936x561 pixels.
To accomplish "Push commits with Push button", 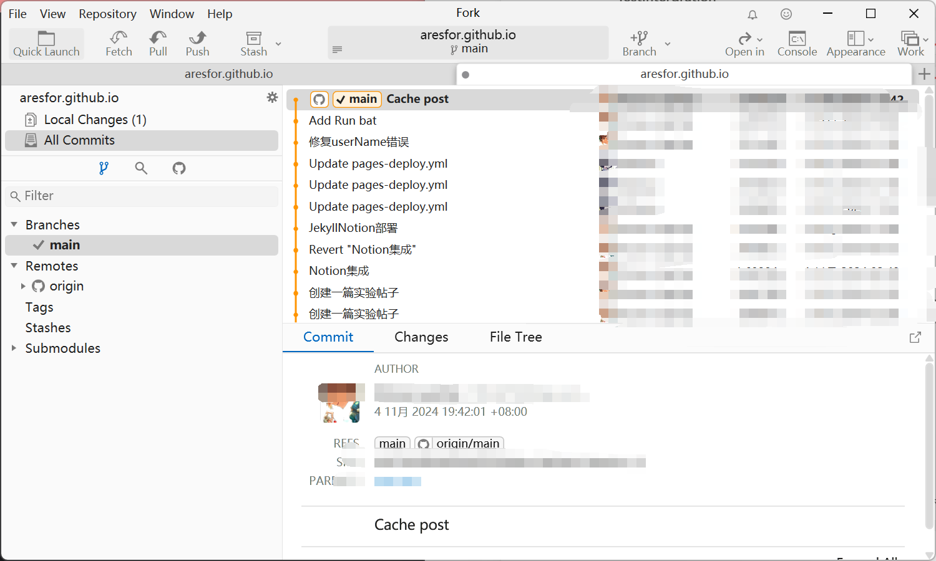I will (x=197, y=44).
